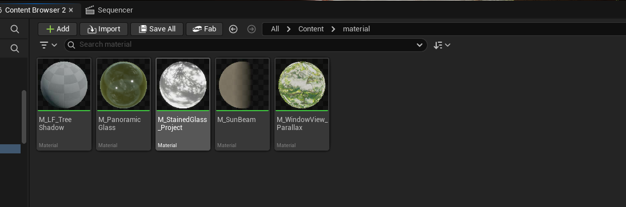This screenshot has height=207, width=626.
Task: Click the Sequencer clapperboard icon
Action: [90, 10]
